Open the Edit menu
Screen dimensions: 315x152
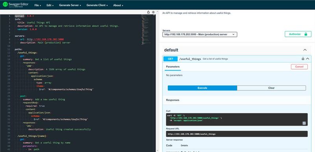pos(50,5)
